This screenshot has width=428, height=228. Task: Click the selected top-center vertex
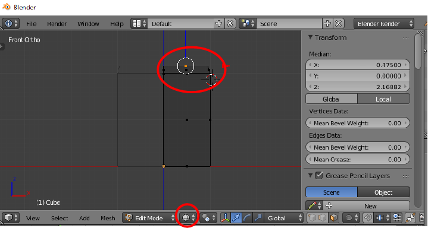point(186,66)
